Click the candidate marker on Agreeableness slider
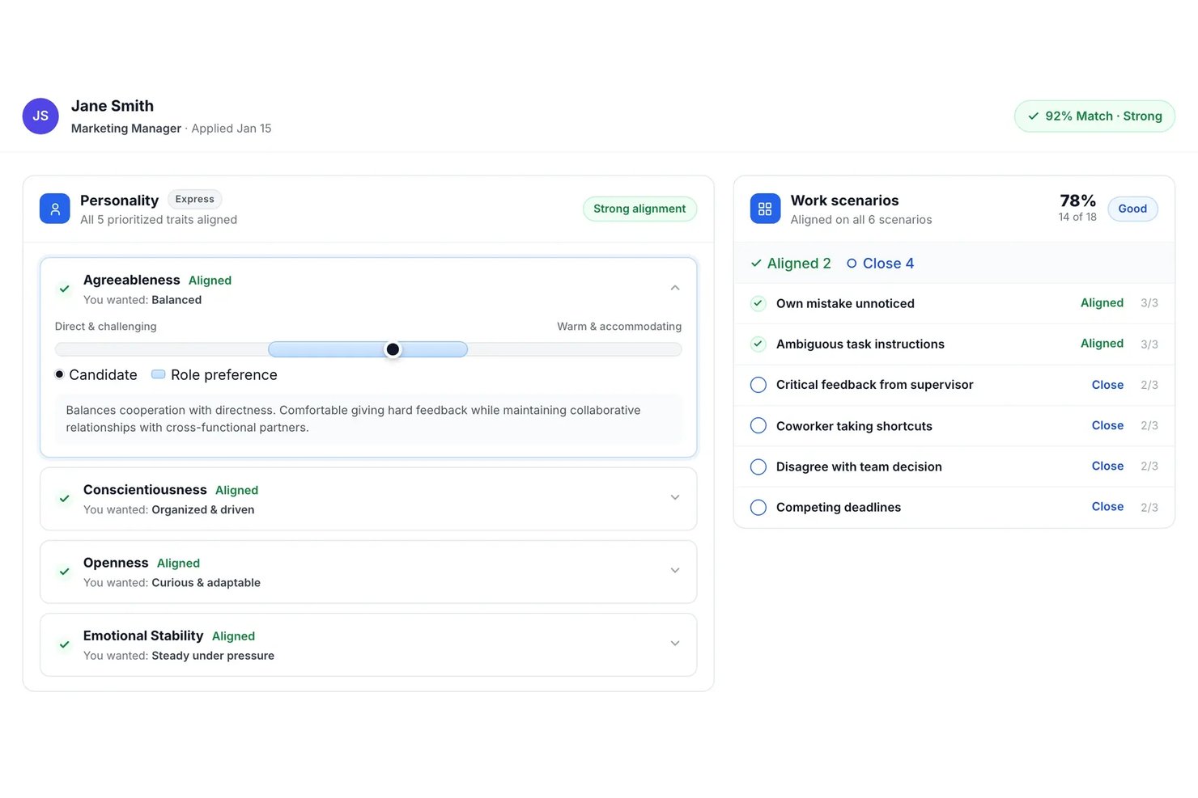Image resolution: width=1198 pixels, height=798 pixels. pyautogui.click(x=393, y=349)
